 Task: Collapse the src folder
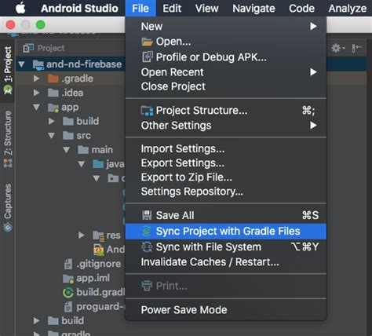click(x=52, y=136)
